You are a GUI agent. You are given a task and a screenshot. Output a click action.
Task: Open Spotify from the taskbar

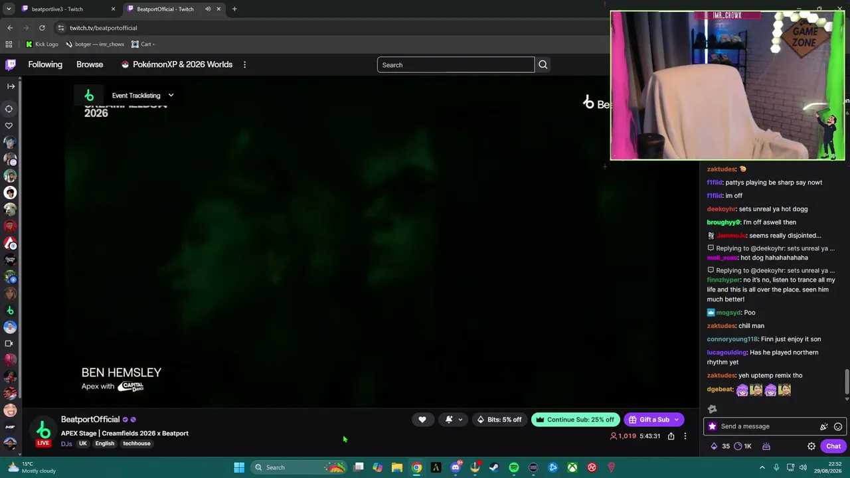(514, 467)
